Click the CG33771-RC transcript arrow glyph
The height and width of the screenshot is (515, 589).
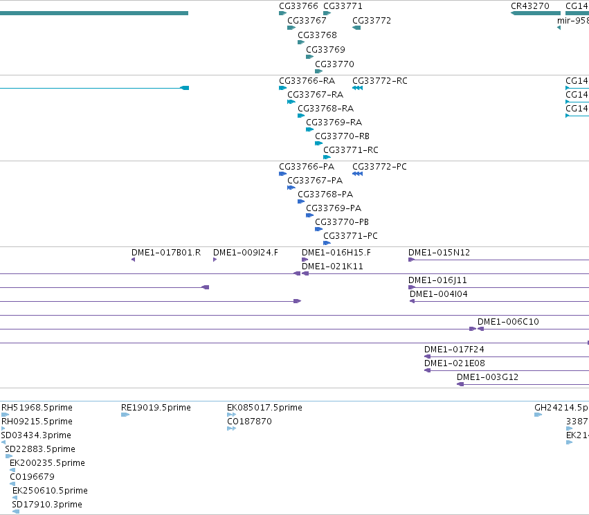[327, 157]
